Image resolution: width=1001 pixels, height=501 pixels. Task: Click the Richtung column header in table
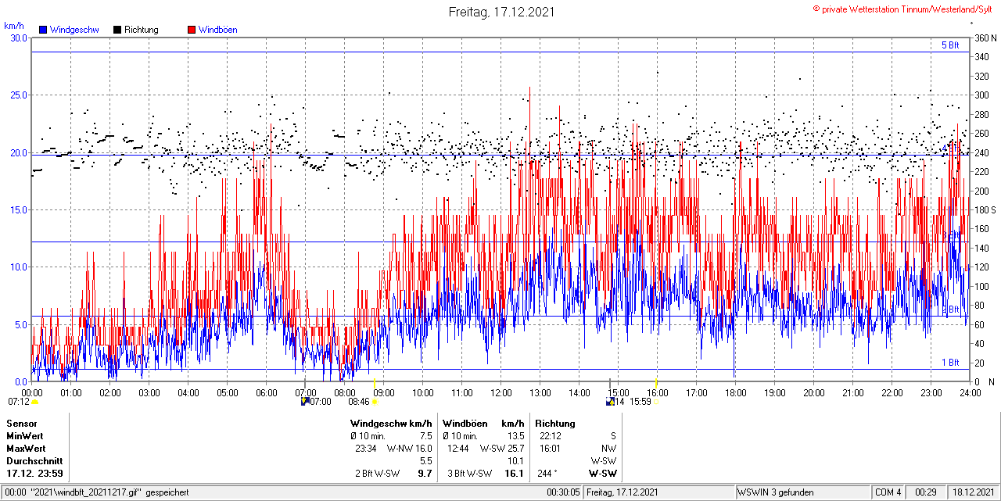[x=554, y=423]
